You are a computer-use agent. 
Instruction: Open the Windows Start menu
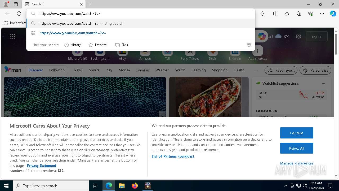click(6, 186)
